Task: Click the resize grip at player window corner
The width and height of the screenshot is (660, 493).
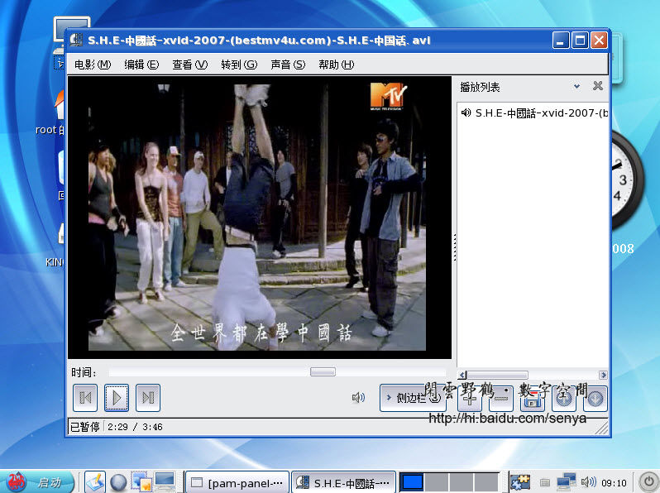Action: (x=602, y=428)
